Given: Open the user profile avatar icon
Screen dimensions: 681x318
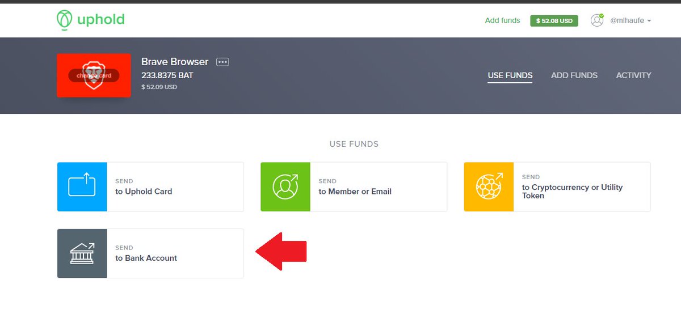Looking at the screenshot, I should pos(596,20).
